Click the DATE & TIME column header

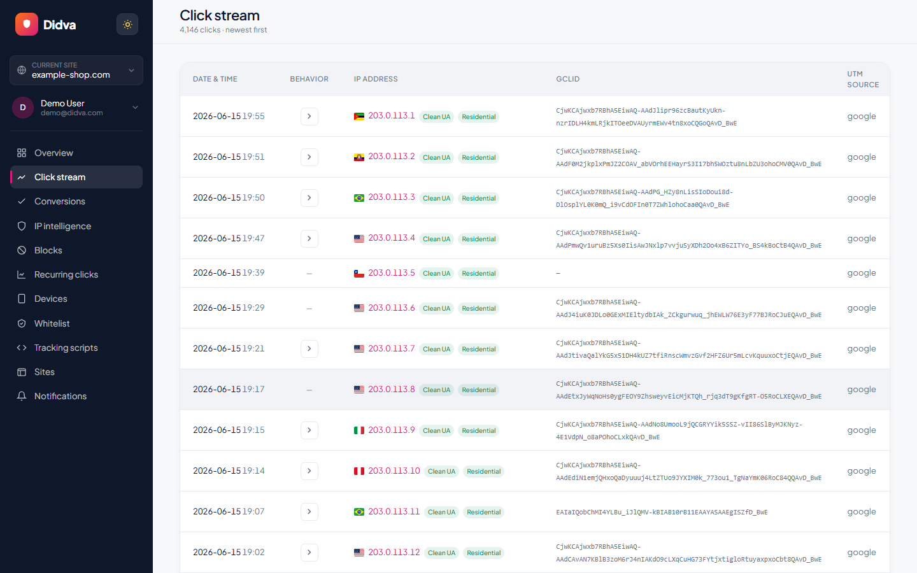tap(215, 79)
